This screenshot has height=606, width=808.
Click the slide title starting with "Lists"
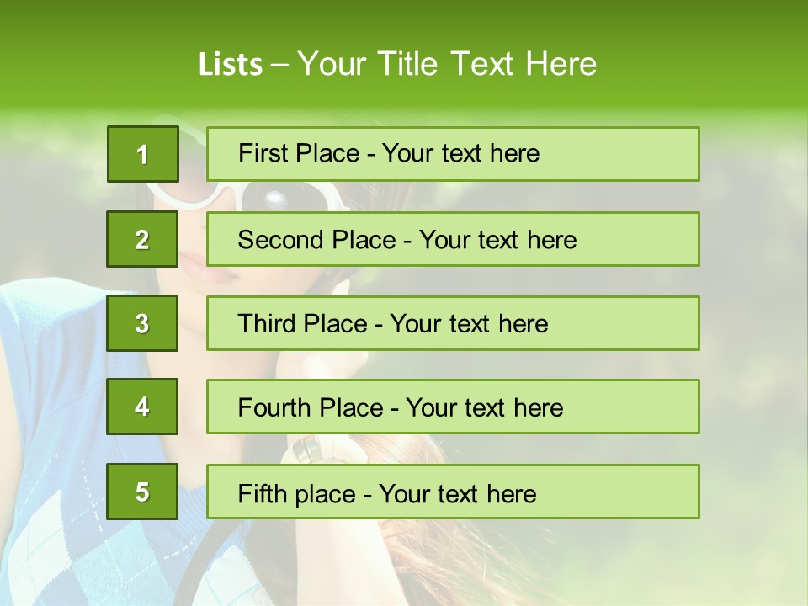click(397, 64)
